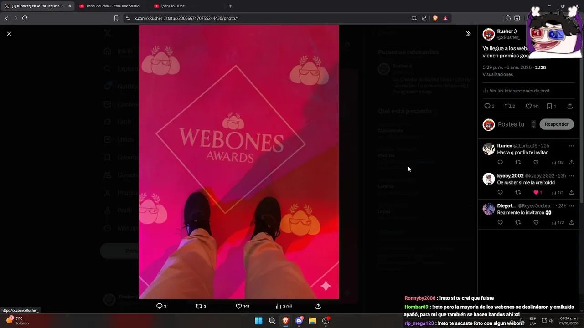Share Rusher's post from sidebar icon
This screenshot has width=584, height=328.
570,106
